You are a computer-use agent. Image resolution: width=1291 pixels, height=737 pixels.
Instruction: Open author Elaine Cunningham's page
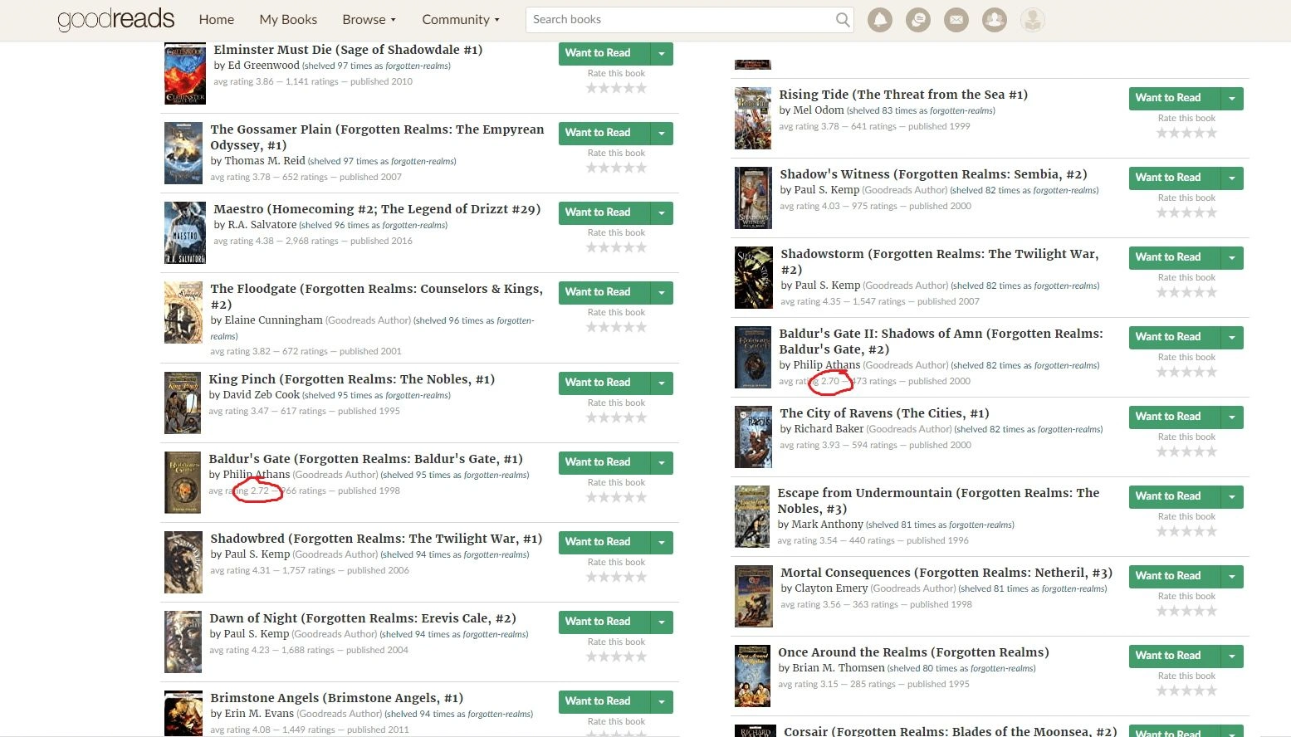[x=273, y=320]
